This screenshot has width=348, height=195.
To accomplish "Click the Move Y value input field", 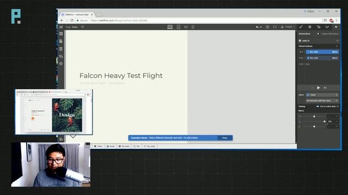I will [333, 121].
